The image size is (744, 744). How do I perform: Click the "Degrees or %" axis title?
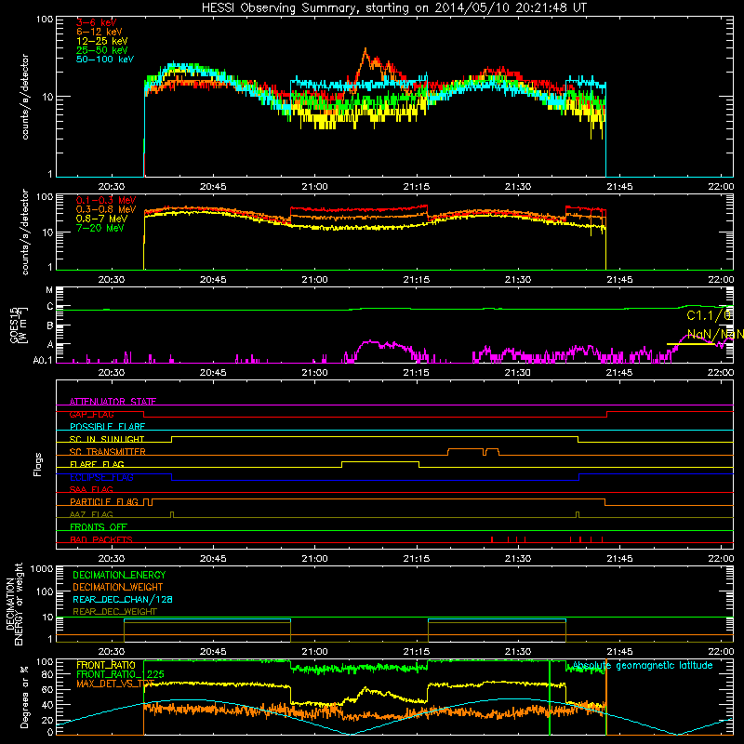click(24, 697)
